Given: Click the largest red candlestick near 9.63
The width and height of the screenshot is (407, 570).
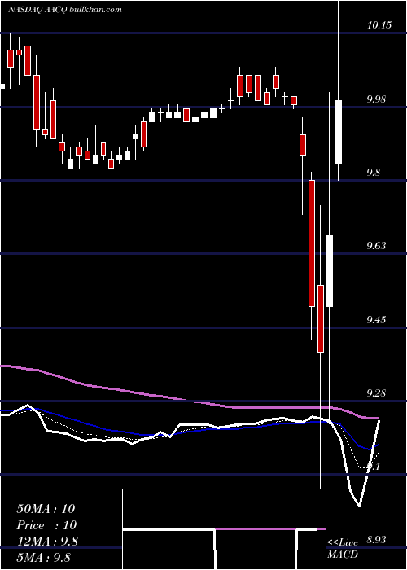Looking at the screenshot, I should 312,243.
